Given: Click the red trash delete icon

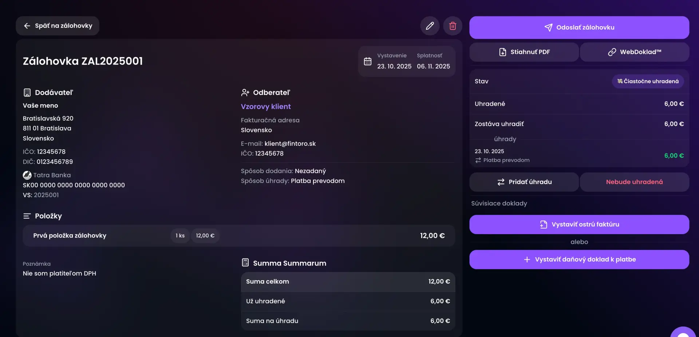Looking at the screenshot, I should click(453, 26).
